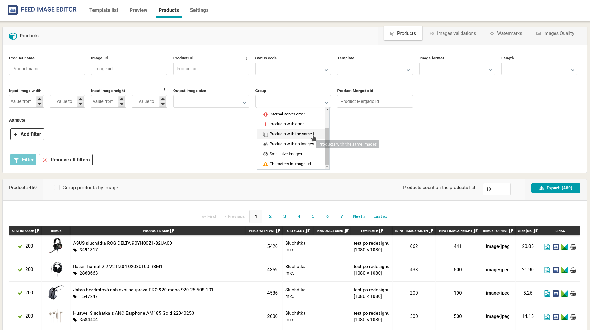
Task: Expand the Status code dropdown
Action: point(293,69)
